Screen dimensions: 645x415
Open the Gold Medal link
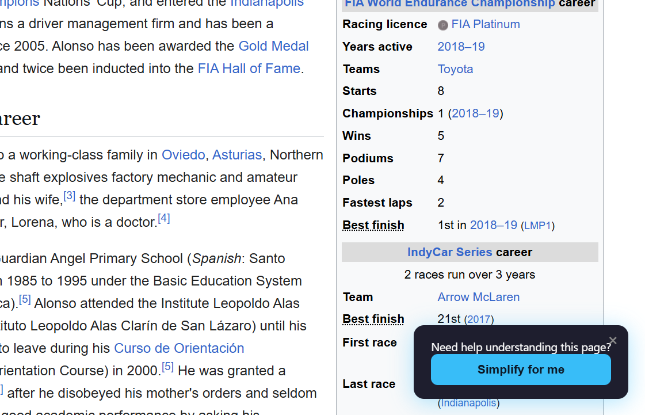point(273,46)
